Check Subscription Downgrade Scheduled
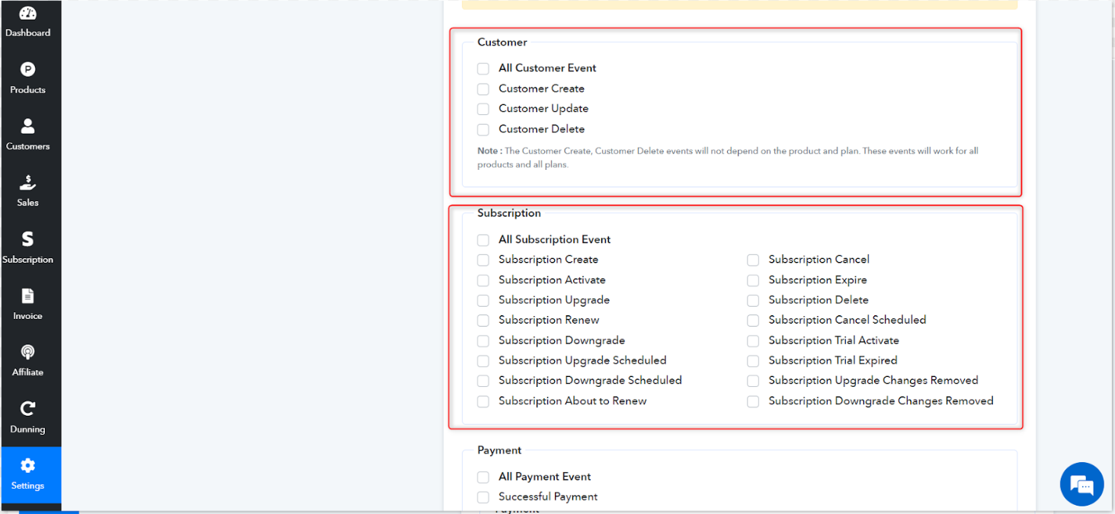1115x514 pixels. click(483, 381)
